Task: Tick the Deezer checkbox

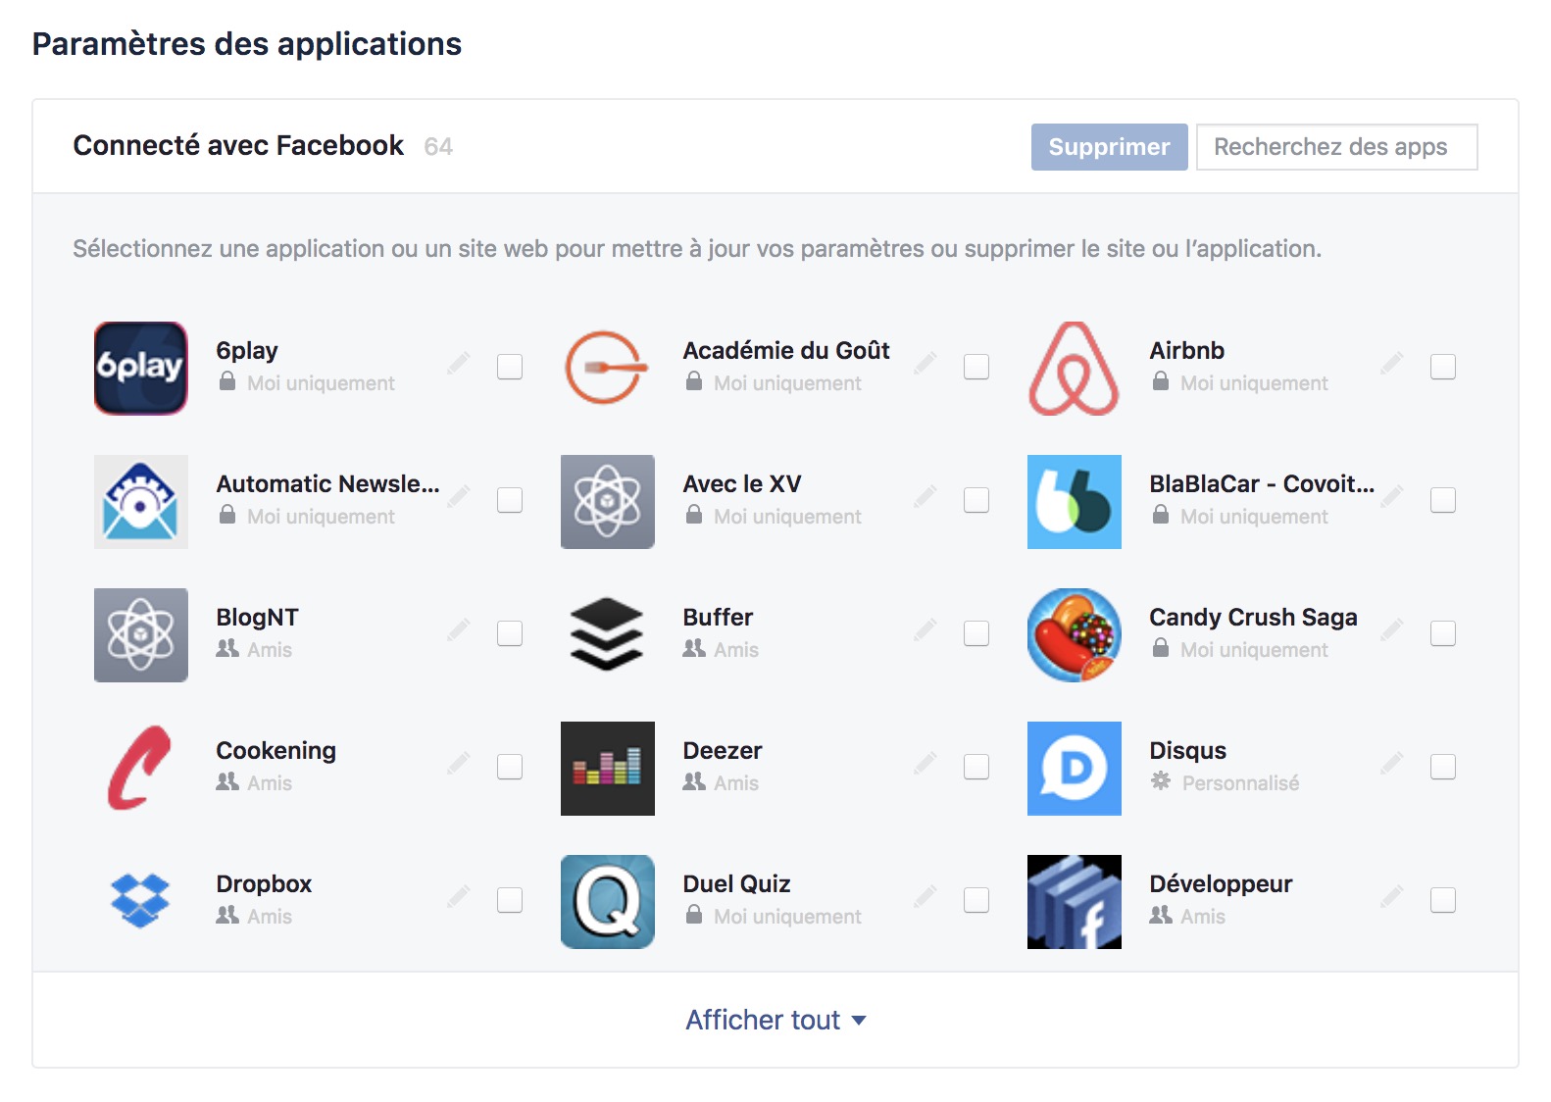Action: 976,767
